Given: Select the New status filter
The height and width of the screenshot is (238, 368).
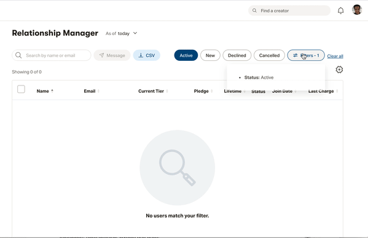Looking at the screenshot, I should 210,55.
